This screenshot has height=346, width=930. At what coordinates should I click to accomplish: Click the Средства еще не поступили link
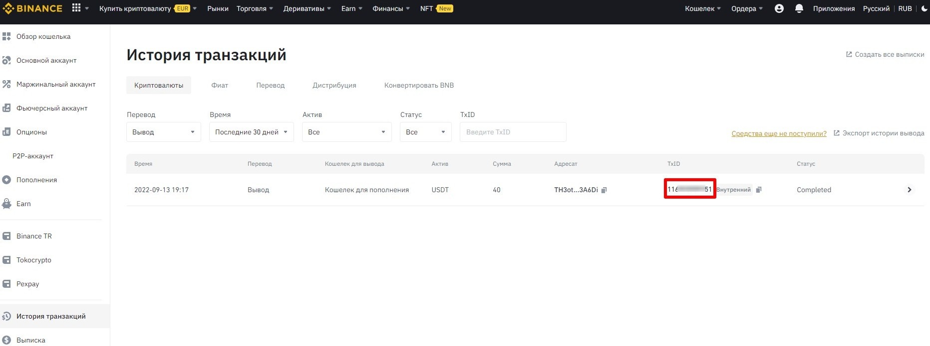point(779,133)
